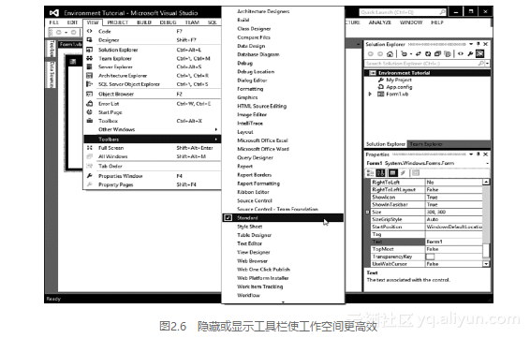This screenshot has width=530, height=338.
Task: Click Collapse All icon in Solution Explorer toolbar
Action: (437, 53)
